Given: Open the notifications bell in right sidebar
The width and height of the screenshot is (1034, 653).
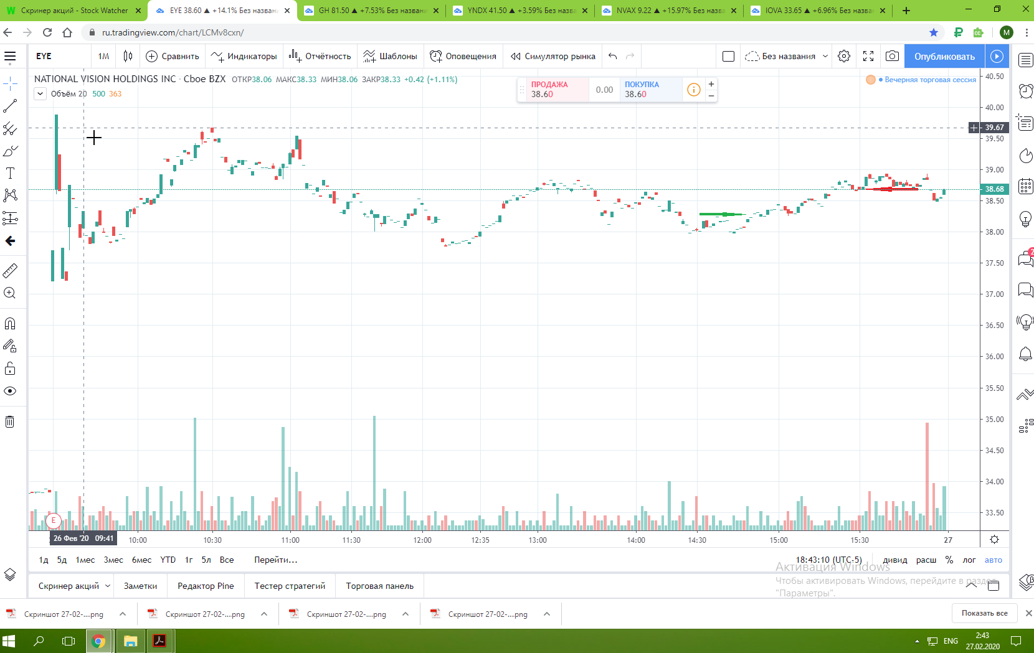Looking at the screenshot, I should pos(1025,354).
